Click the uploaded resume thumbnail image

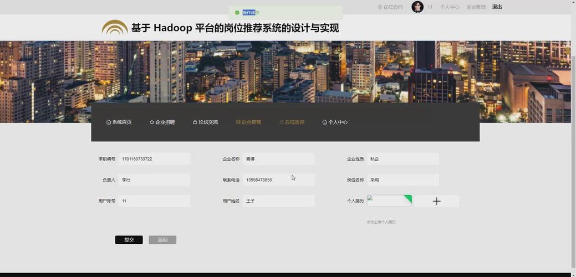pyautogui.click(x=389, y=201)
